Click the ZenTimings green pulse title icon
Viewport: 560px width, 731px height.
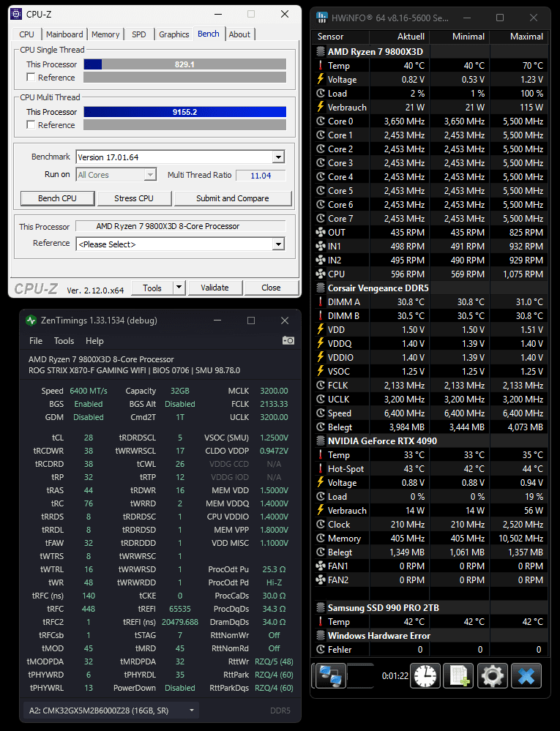(x=31, y=320)
